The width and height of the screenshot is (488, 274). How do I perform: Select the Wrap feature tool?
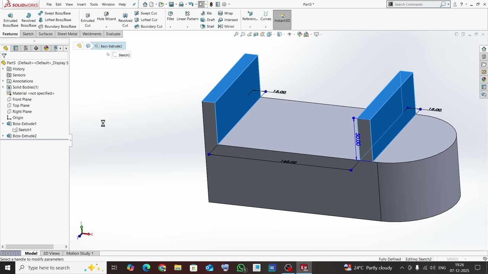[x=225, y=13]
